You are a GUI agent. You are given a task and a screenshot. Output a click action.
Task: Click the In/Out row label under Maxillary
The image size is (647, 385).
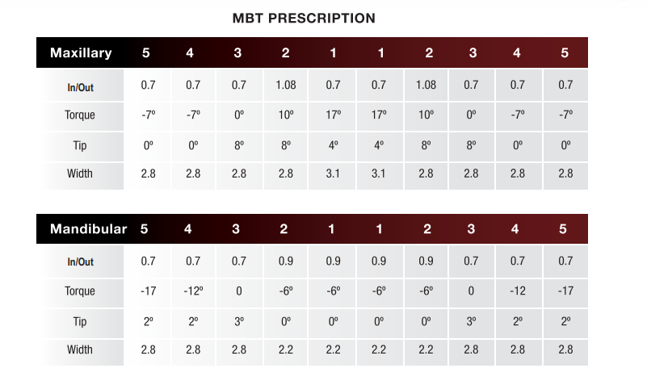click(x=80, y=86)
